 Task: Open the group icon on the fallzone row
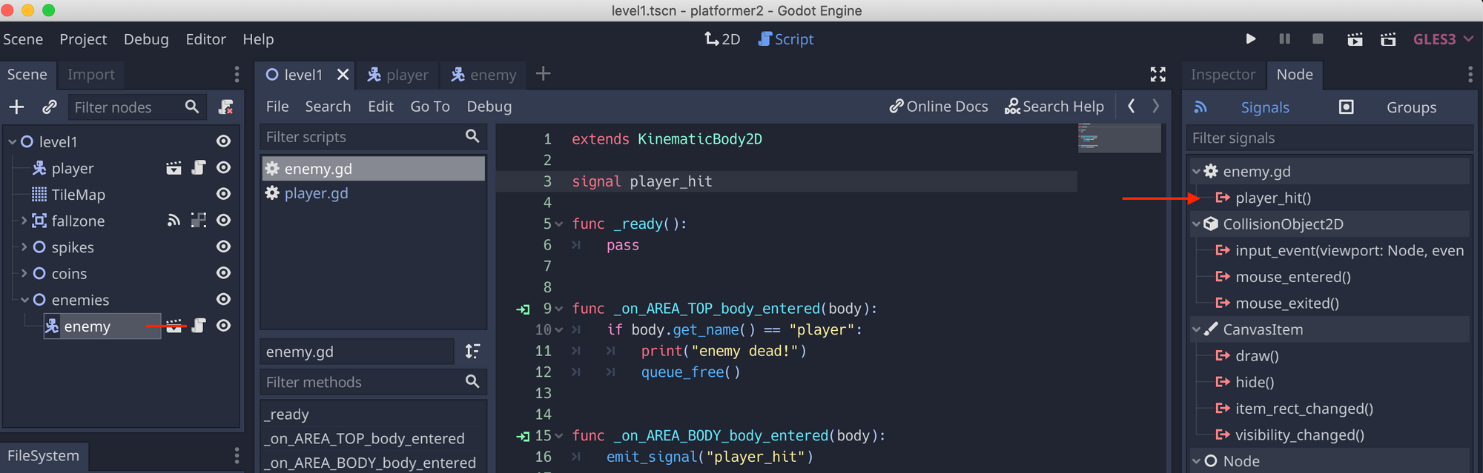199,221
